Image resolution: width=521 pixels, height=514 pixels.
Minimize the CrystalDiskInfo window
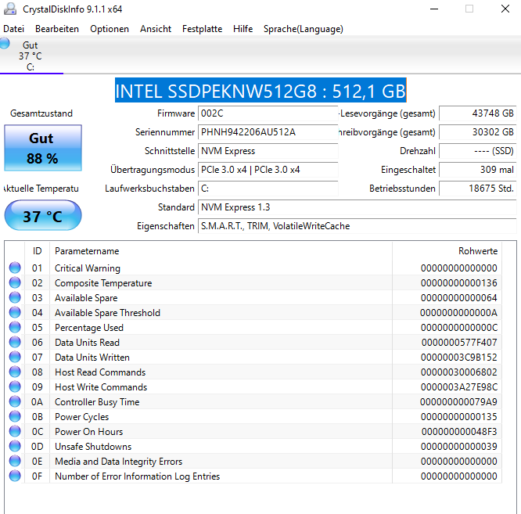[x=434, y=9]
